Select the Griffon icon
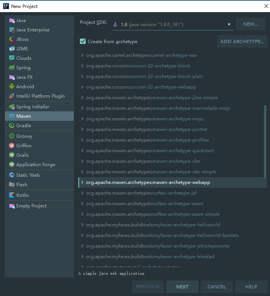 click(12, 146)
